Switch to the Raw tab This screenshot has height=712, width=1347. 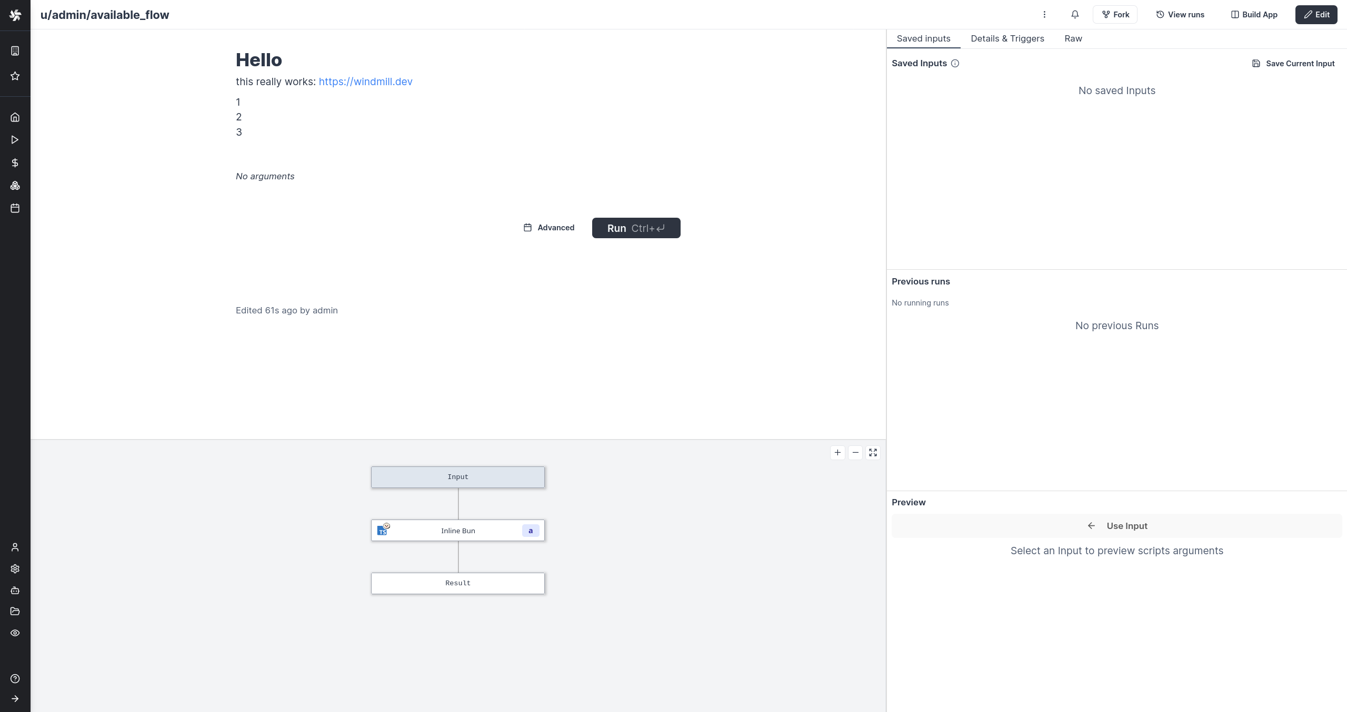(1073, 38)
